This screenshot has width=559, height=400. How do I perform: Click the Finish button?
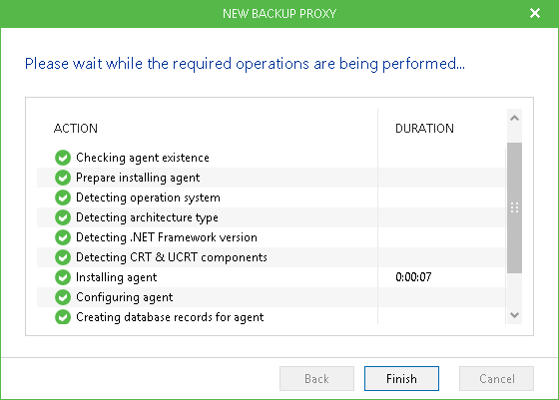[x=401, y=378]
